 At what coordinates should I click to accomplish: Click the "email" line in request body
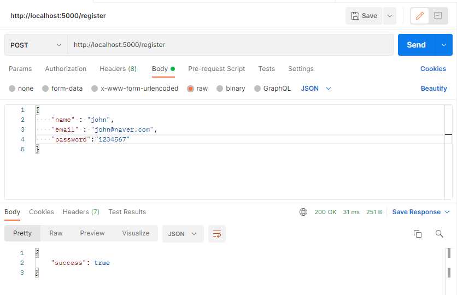click(x=104, y=129)
